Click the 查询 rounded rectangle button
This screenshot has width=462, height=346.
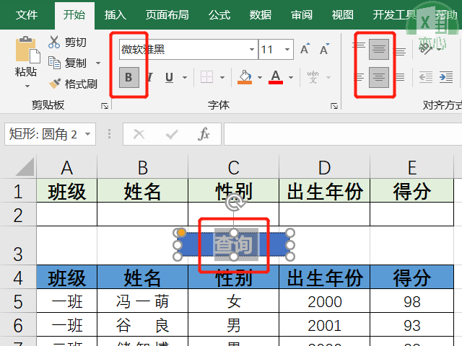(x=234, y=244)
